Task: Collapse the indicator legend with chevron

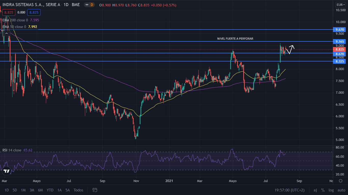Action: coord(7,33)
